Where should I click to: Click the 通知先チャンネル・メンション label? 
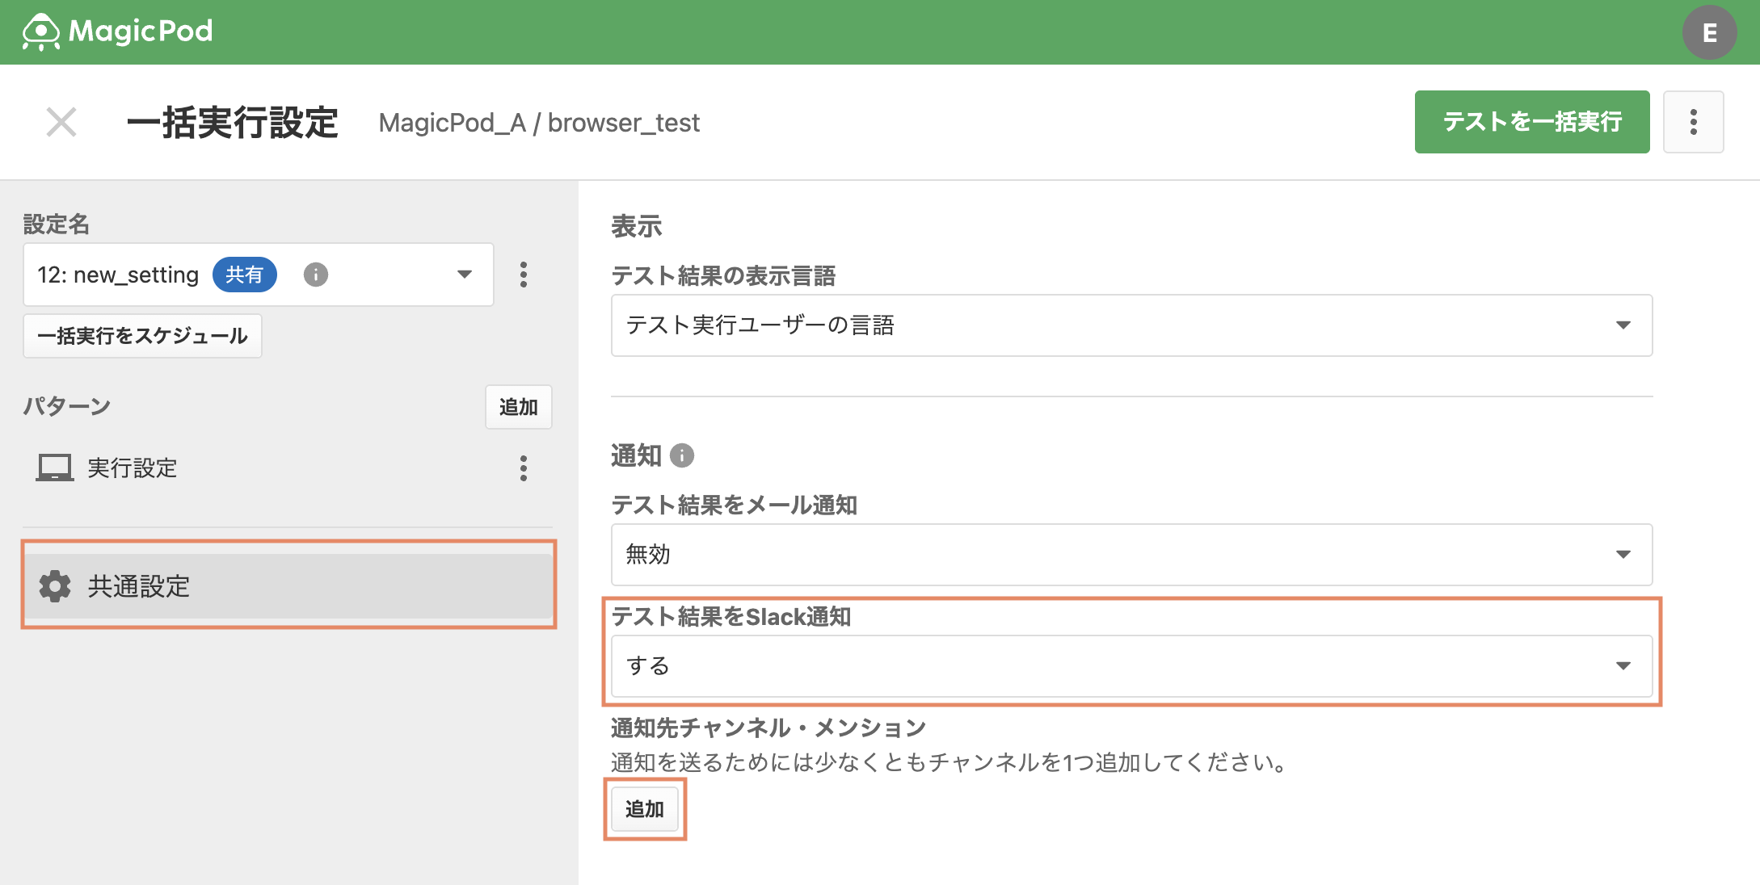point(768,728)
